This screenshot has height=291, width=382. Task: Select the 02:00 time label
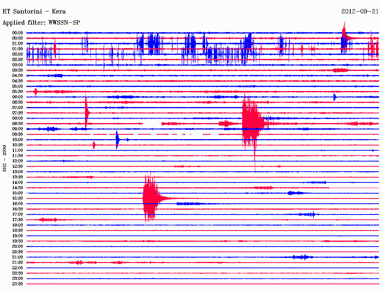coord(18,54)
